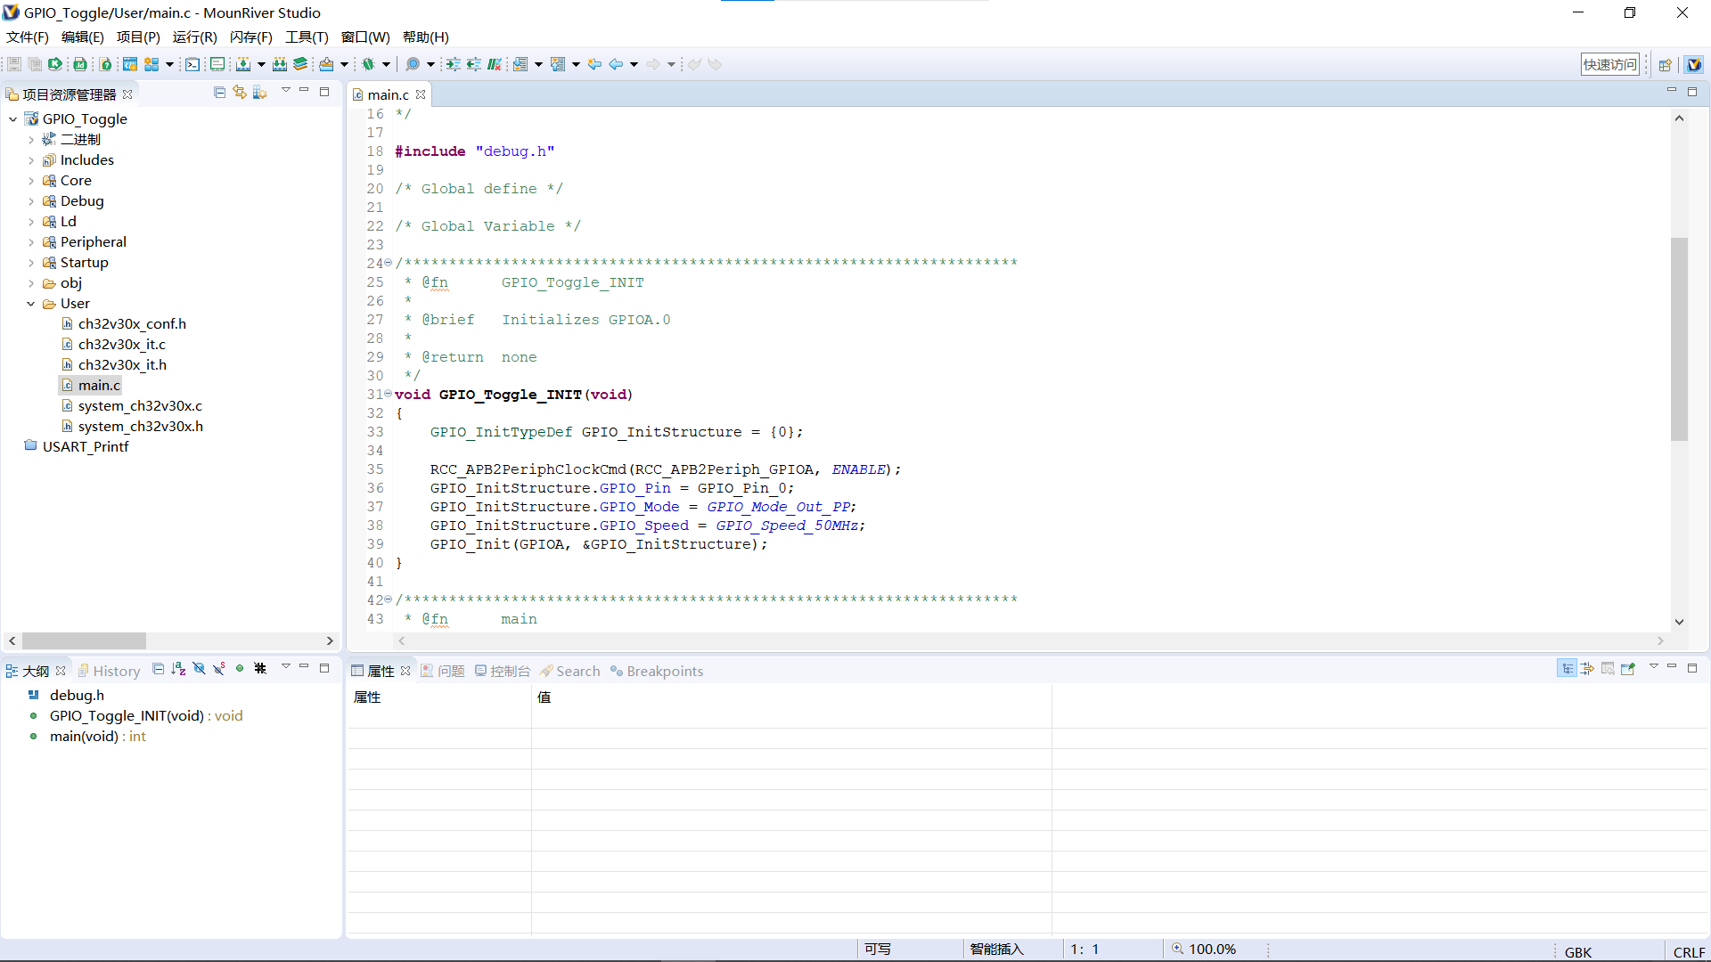Close the main.c editor tab
1711x962 pixels.
point(421,94)
